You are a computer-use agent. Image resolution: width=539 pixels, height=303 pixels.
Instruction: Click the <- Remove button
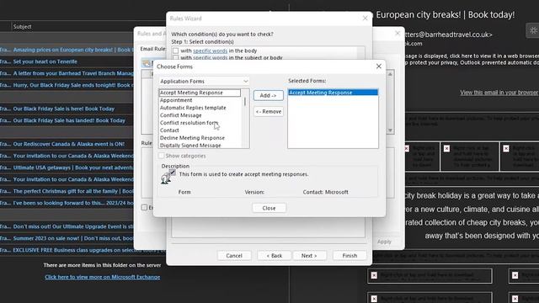click(268, 111)
